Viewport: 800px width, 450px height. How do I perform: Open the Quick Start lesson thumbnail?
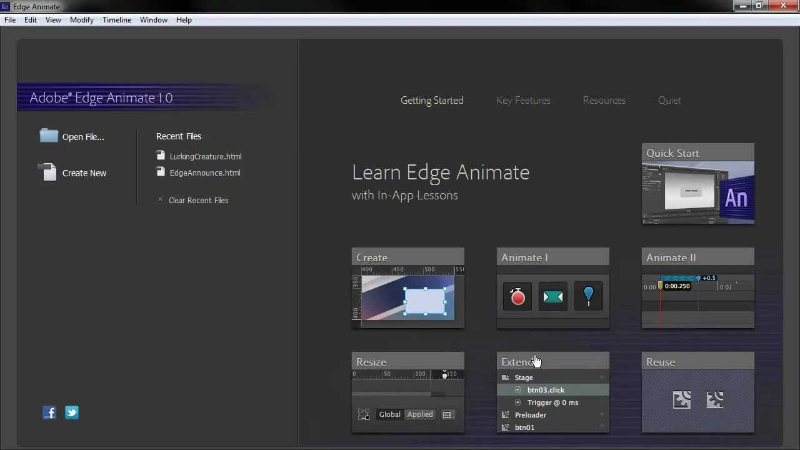(698, 192)
